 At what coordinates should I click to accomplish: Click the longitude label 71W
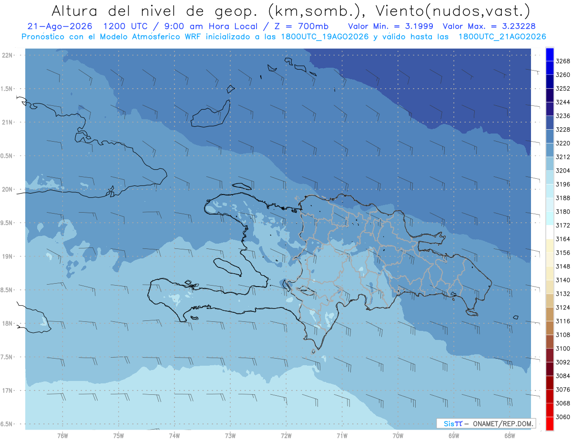[x=342, y=436]
